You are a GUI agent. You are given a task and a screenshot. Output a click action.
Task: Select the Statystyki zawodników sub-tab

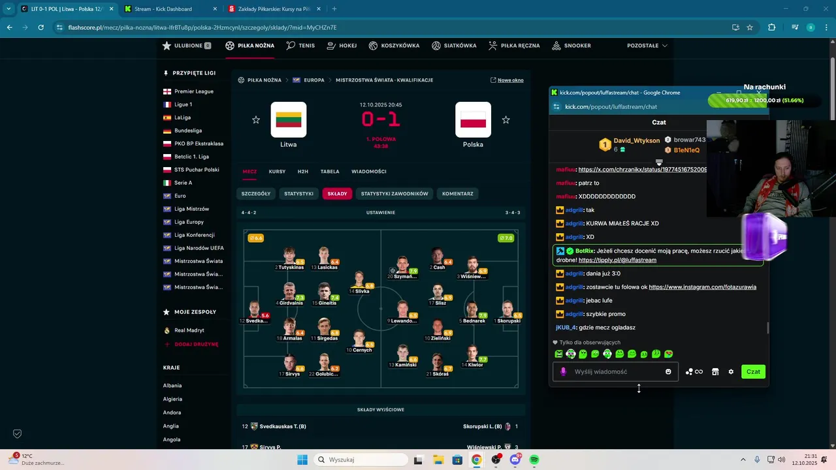click(394, 194)
